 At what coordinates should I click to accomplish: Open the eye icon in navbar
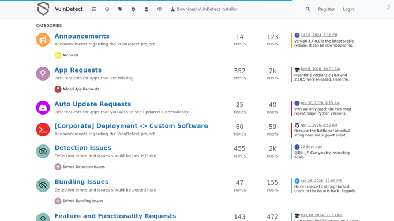point(160,9)
